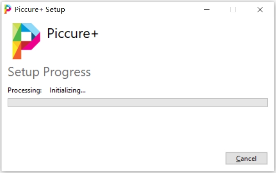The height and width of the screenshot is (173, 276).
Task: Click the orange bottom of P logo
Action: [17, 55]
